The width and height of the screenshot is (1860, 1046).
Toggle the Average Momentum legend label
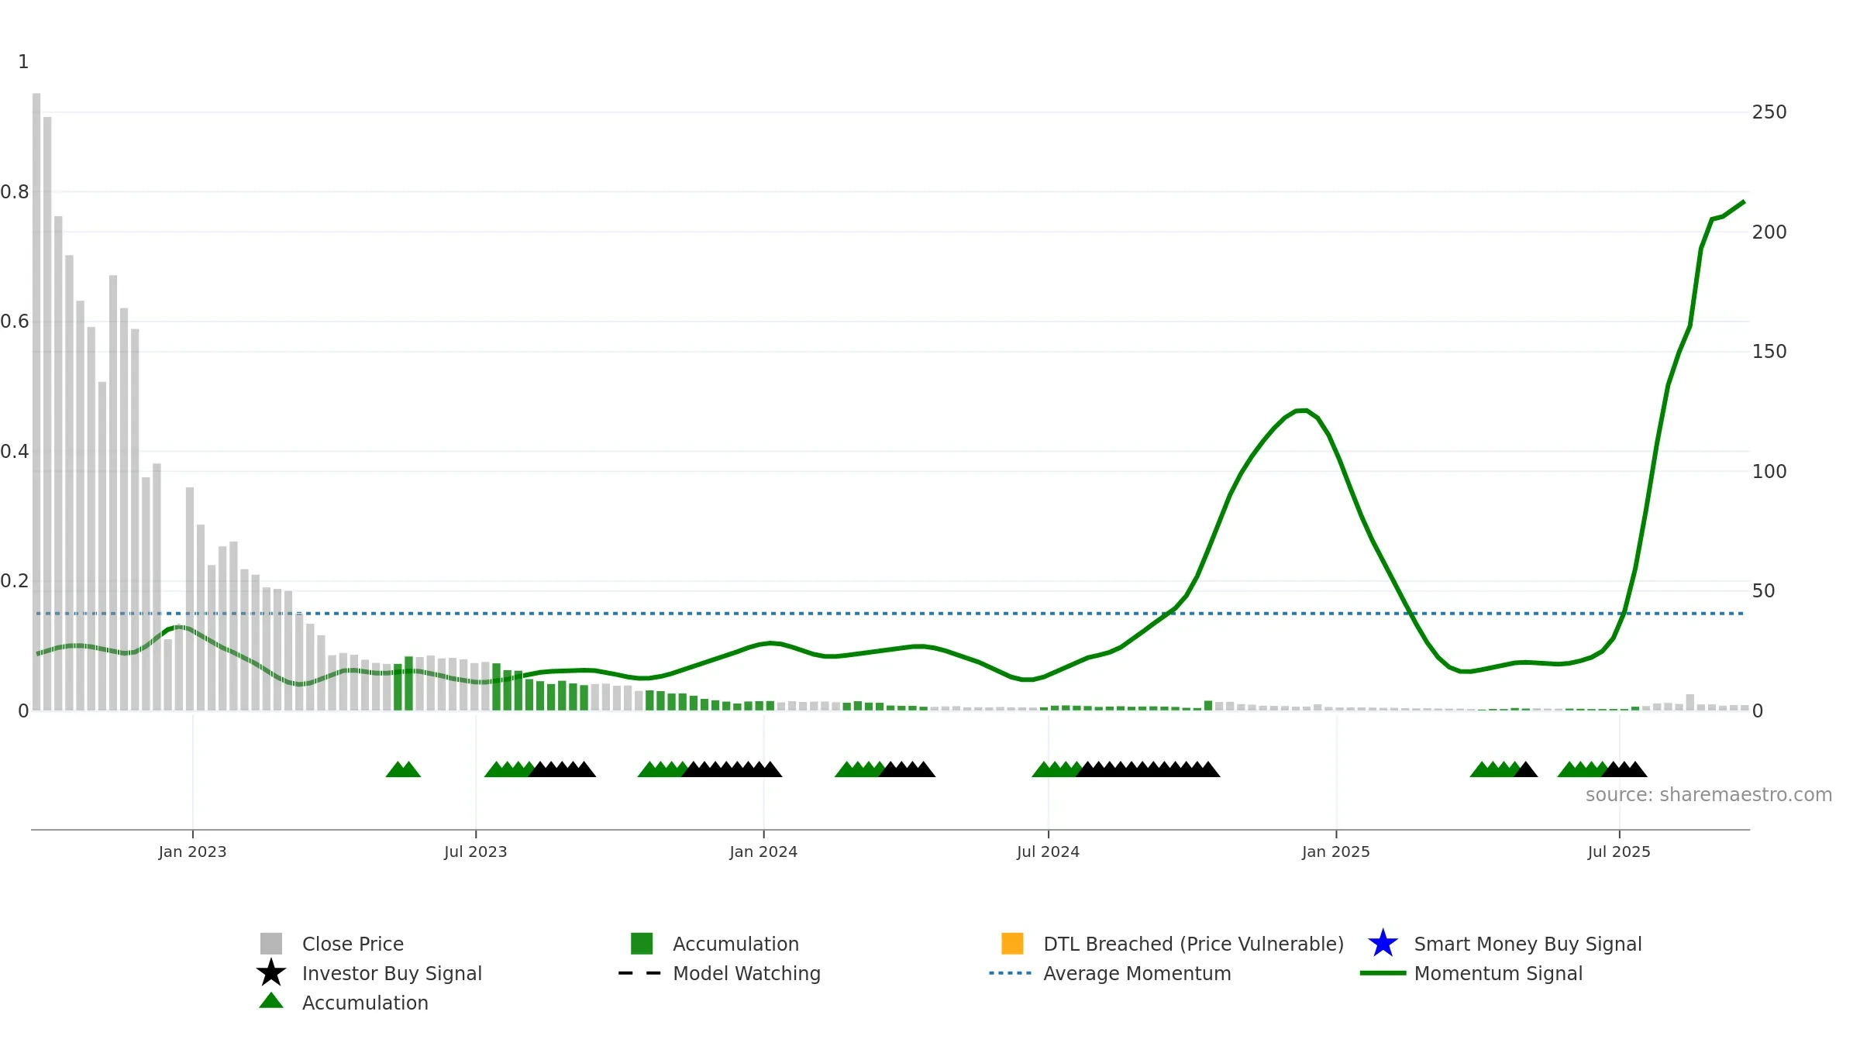1137,973
